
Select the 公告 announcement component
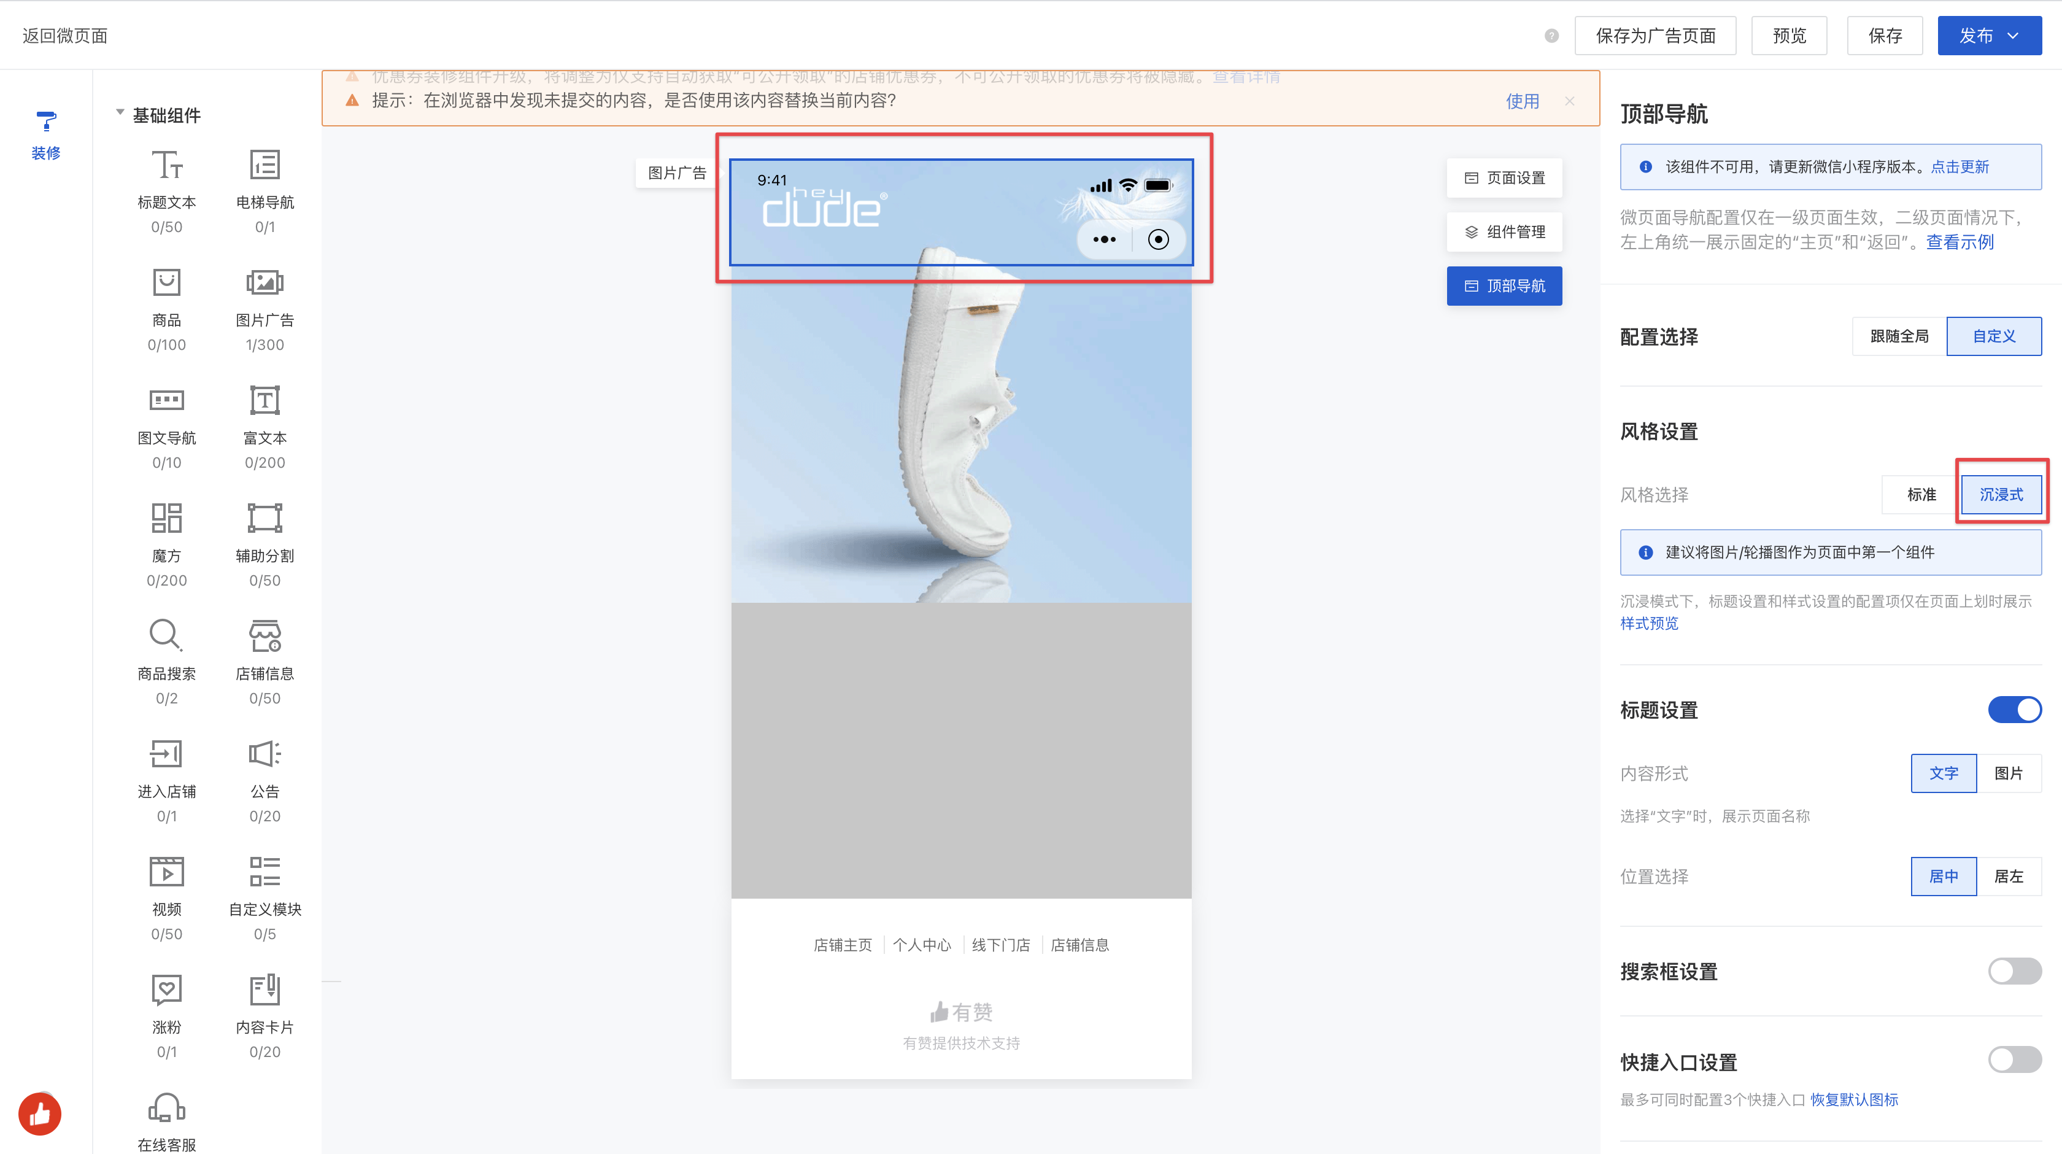point(264,754)
